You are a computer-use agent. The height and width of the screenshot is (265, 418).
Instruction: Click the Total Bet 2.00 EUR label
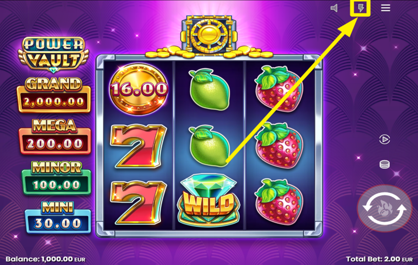tap(379, 259)
